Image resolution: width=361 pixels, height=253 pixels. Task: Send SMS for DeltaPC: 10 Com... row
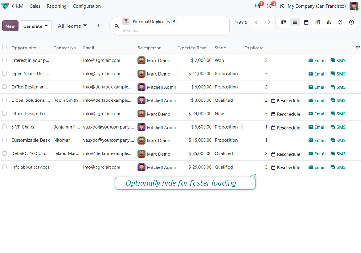(338, 154)
